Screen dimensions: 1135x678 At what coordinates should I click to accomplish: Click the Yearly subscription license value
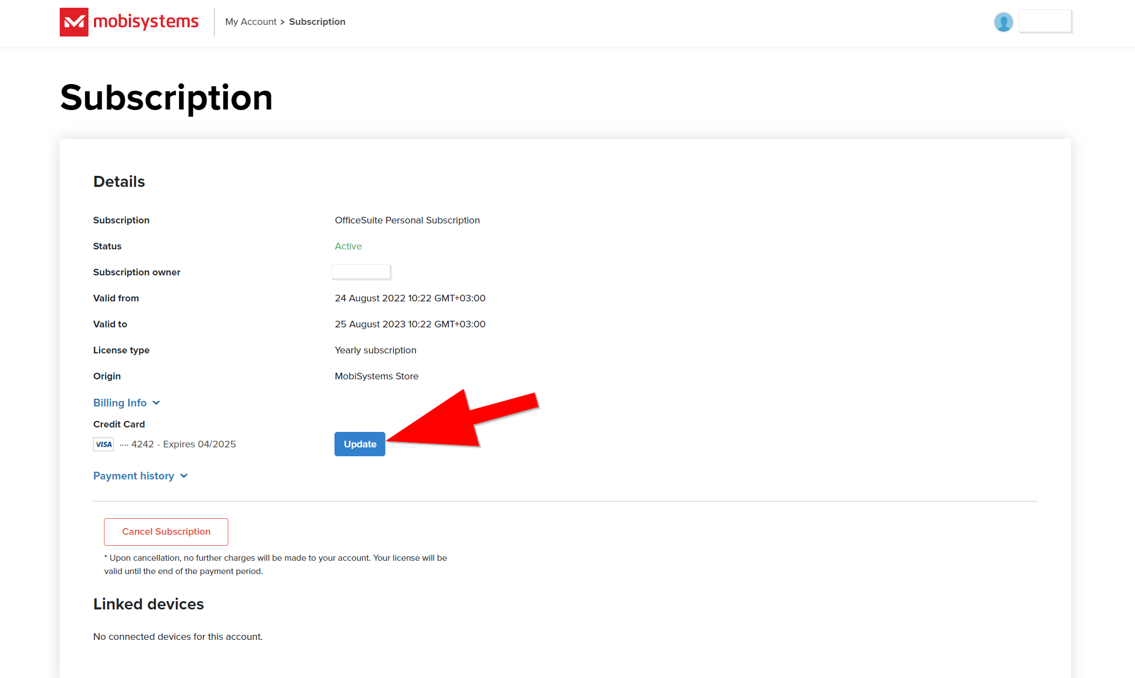(375, 350)
